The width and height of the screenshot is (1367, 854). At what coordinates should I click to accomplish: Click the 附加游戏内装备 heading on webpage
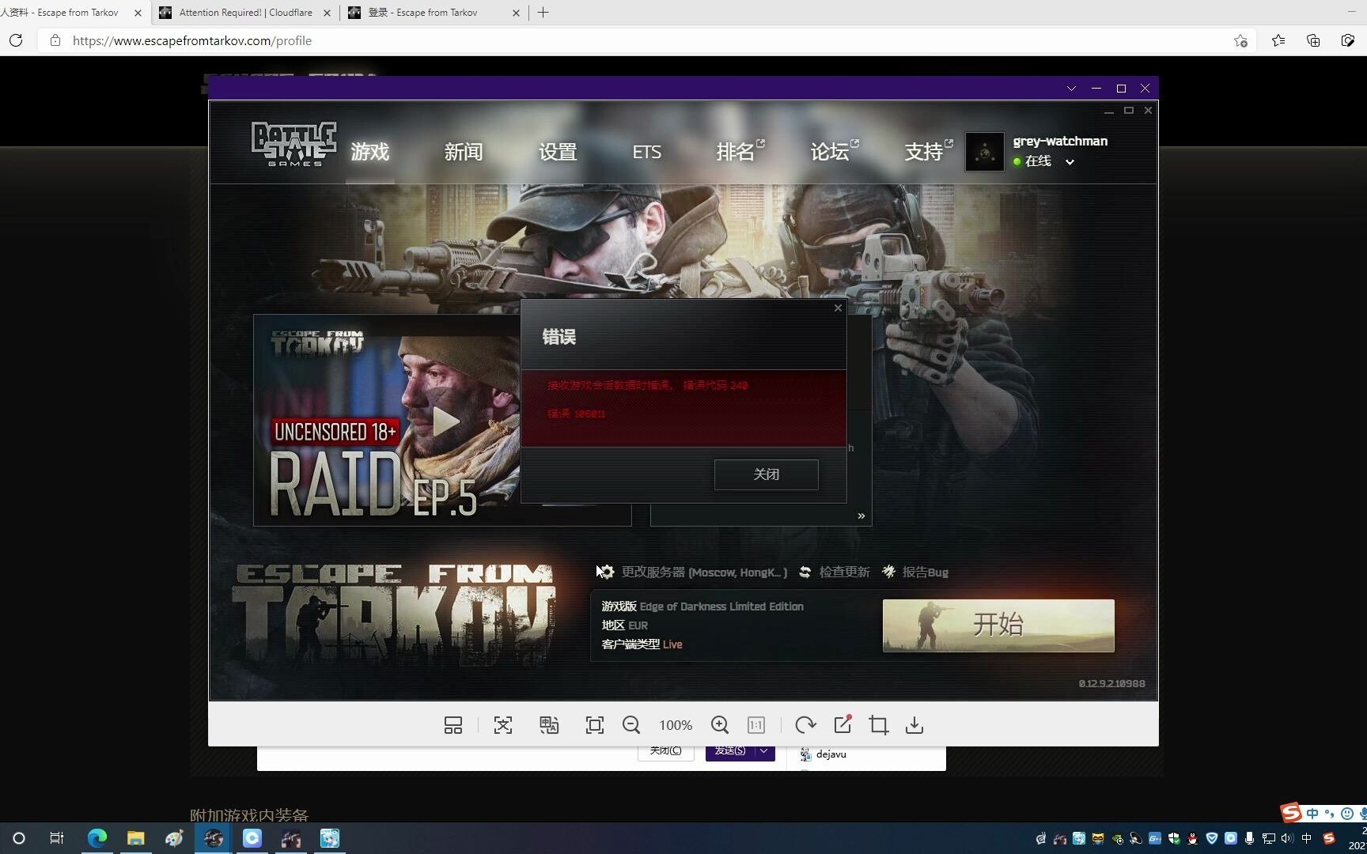click(249, 814)
